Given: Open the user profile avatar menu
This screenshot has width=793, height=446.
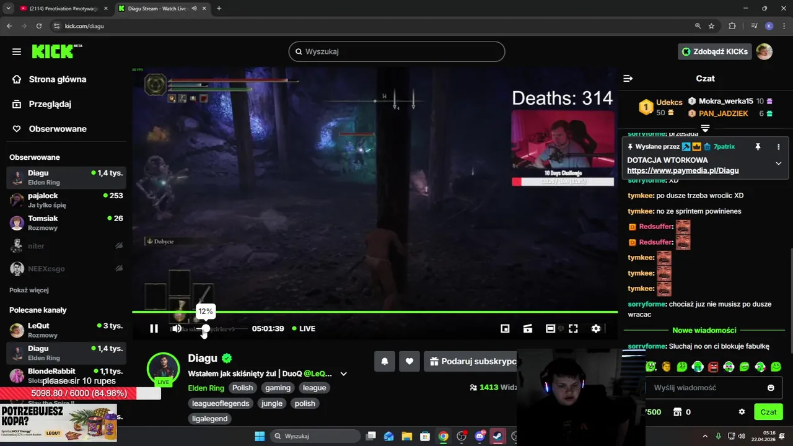Looking at the screenshot, I should click(765, 51).
